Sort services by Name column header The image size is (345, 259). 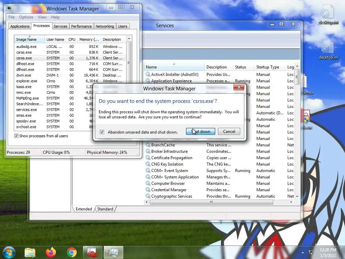[x=174, y=67]
